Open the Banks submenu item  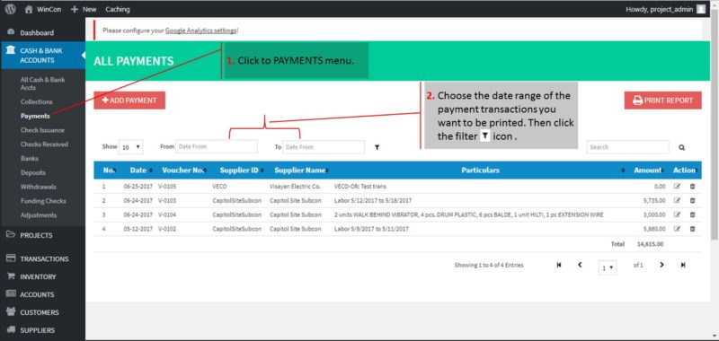pyautogui.click(x=30, y=158)
